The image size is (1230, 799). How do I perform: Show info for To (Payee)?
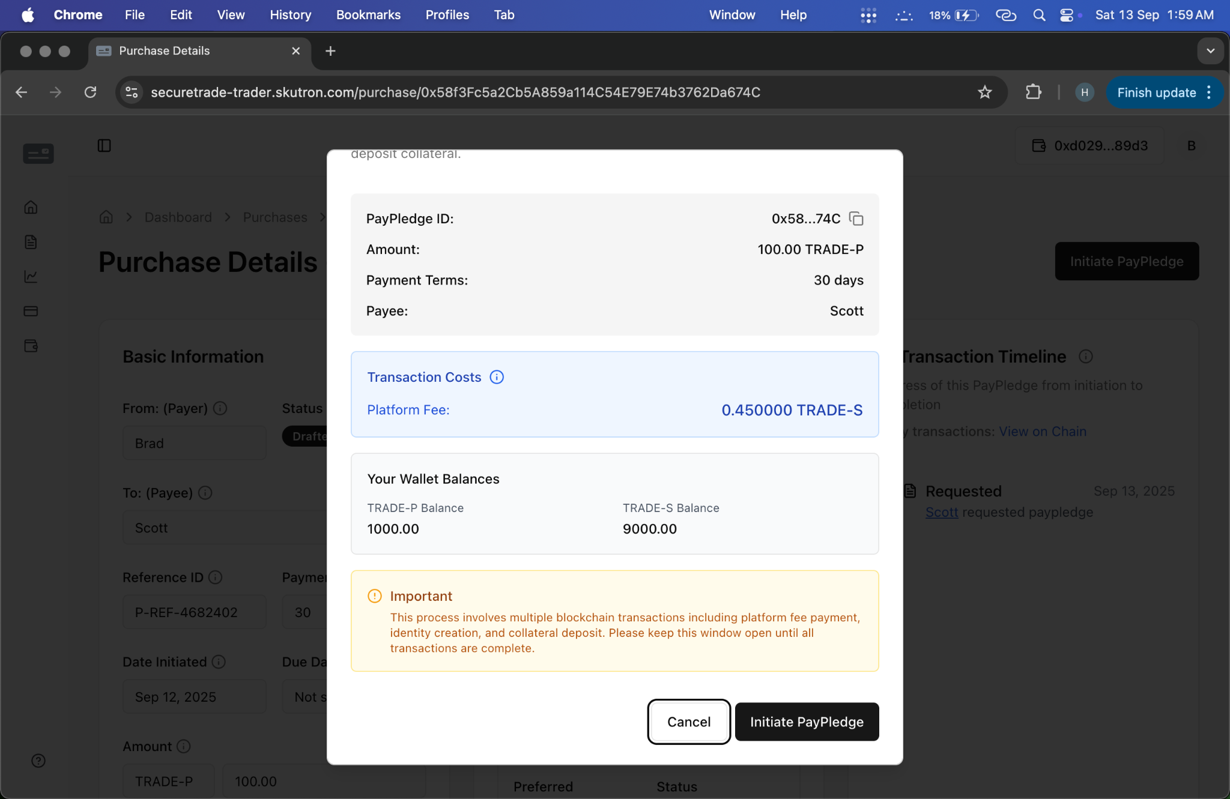[x=205, y=493]
